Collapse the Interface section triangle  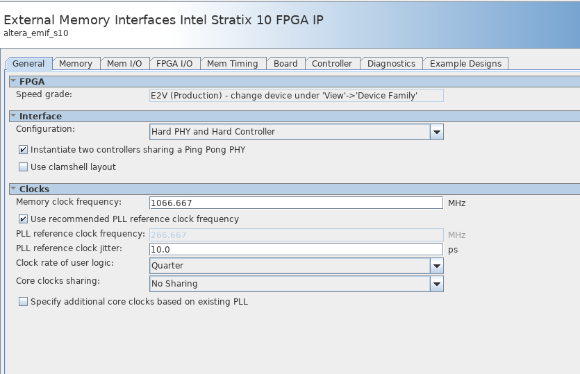(x=13, y=116)
